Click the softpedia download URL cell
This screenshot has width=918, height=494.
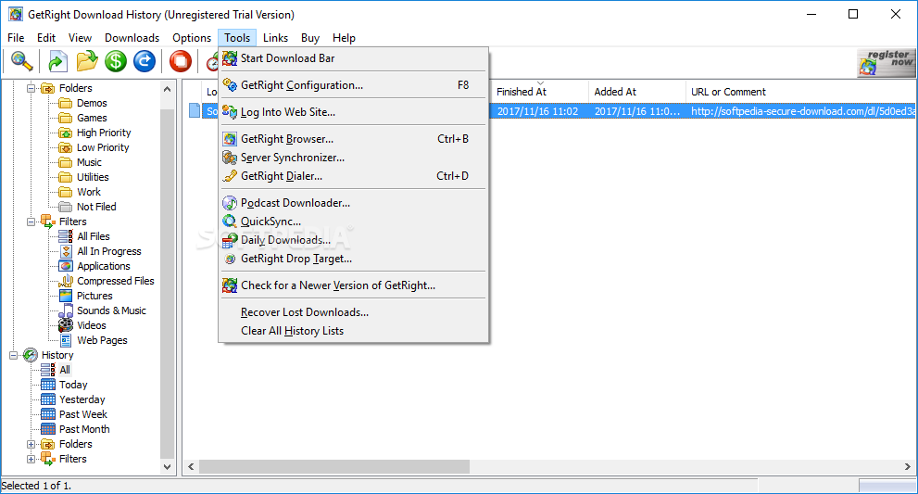tap(801, 111)
